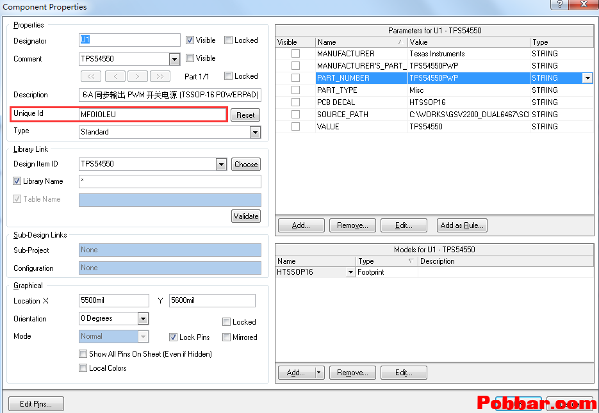Open the Type Standard dropdown

(255, 133)
